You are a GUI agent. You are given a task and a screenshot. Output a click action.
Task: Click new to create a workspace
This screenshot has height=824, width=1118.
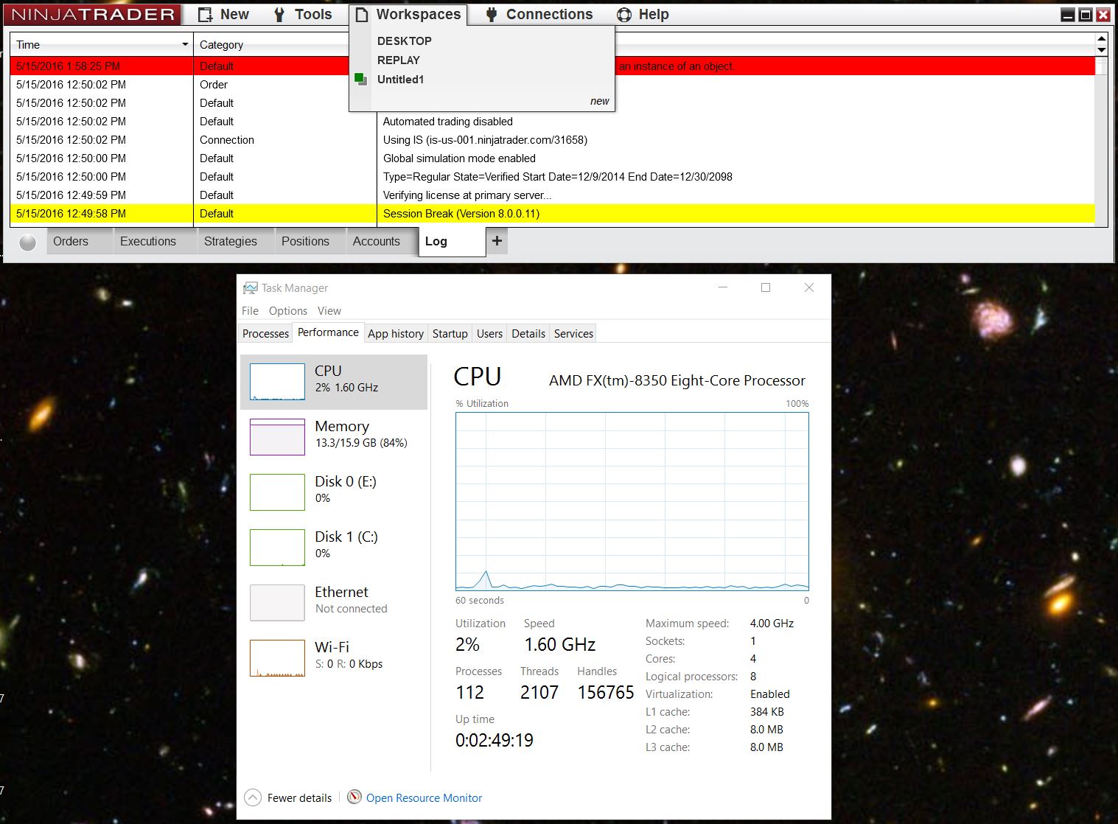(600, 101)
